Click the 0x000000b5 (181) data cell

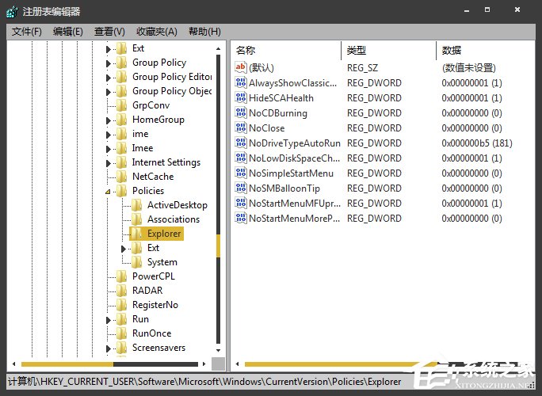477,143
